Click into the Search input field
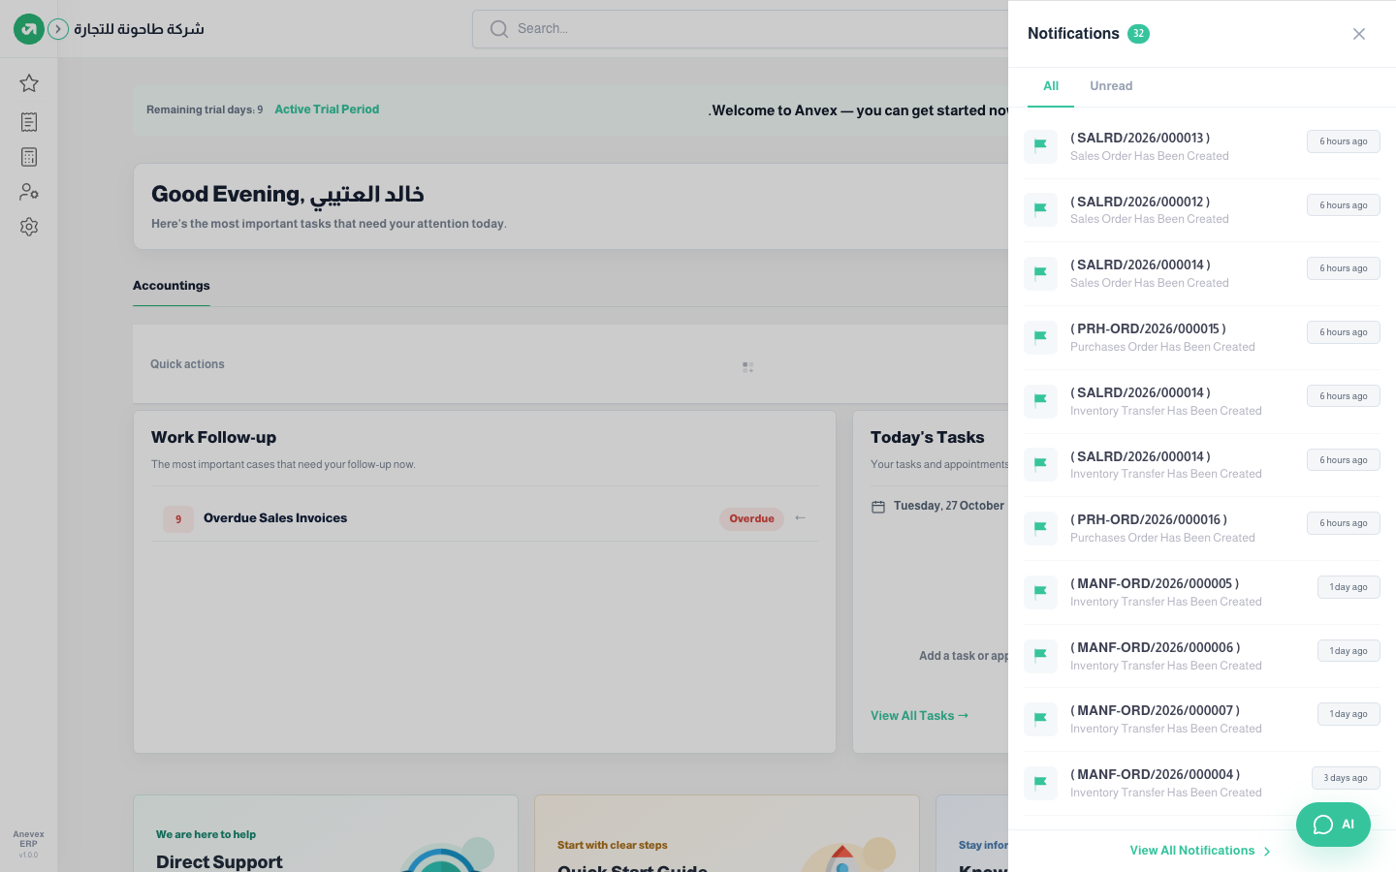 [741, 29]
